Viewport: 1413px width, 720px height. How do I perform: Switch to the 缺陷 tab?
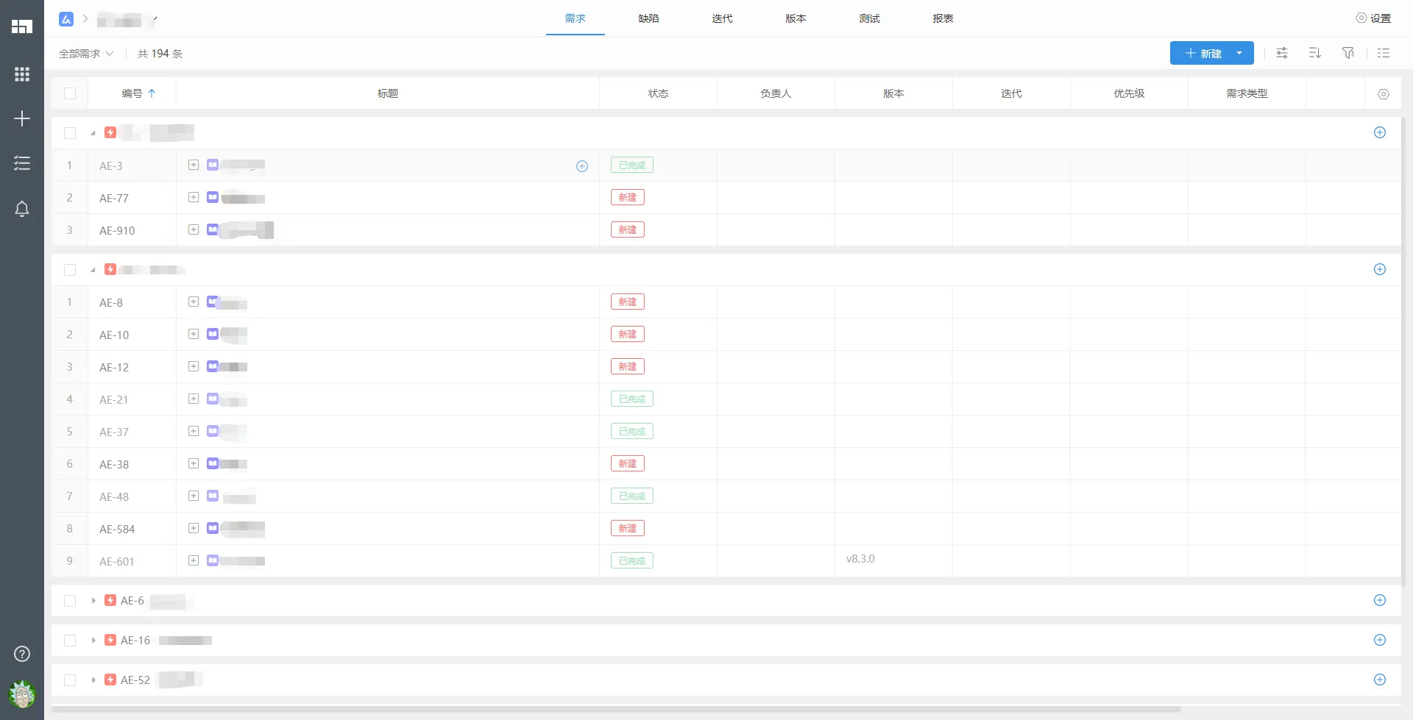click(649, 18)
